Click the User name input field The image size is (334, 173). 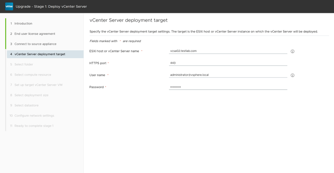[x=228, y=75]
